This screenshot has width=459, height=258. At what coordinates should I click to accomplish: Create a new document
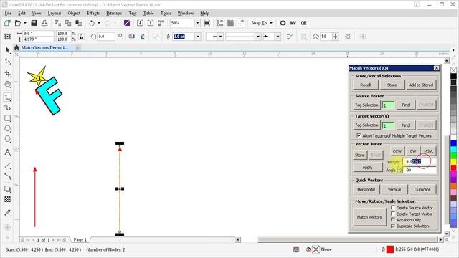point(7,23)
